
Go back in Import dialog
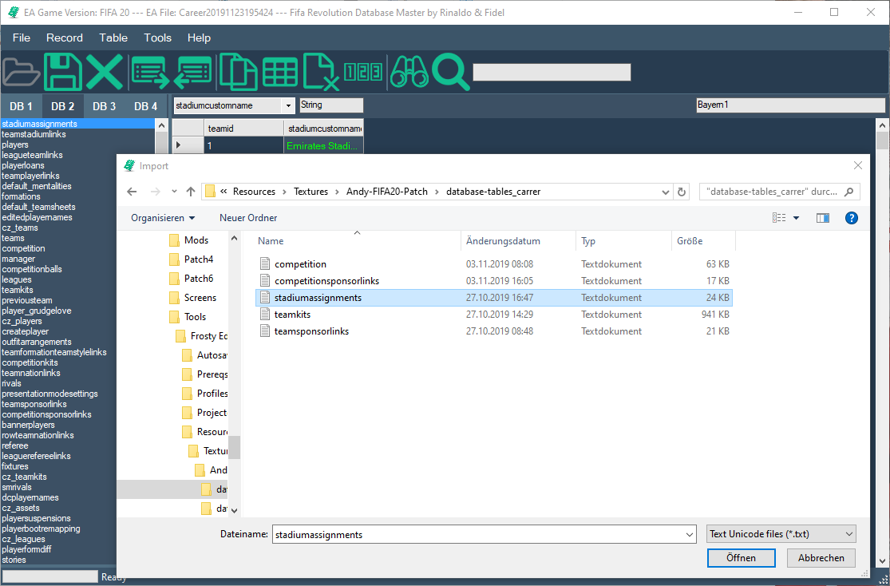click(132, 192)
